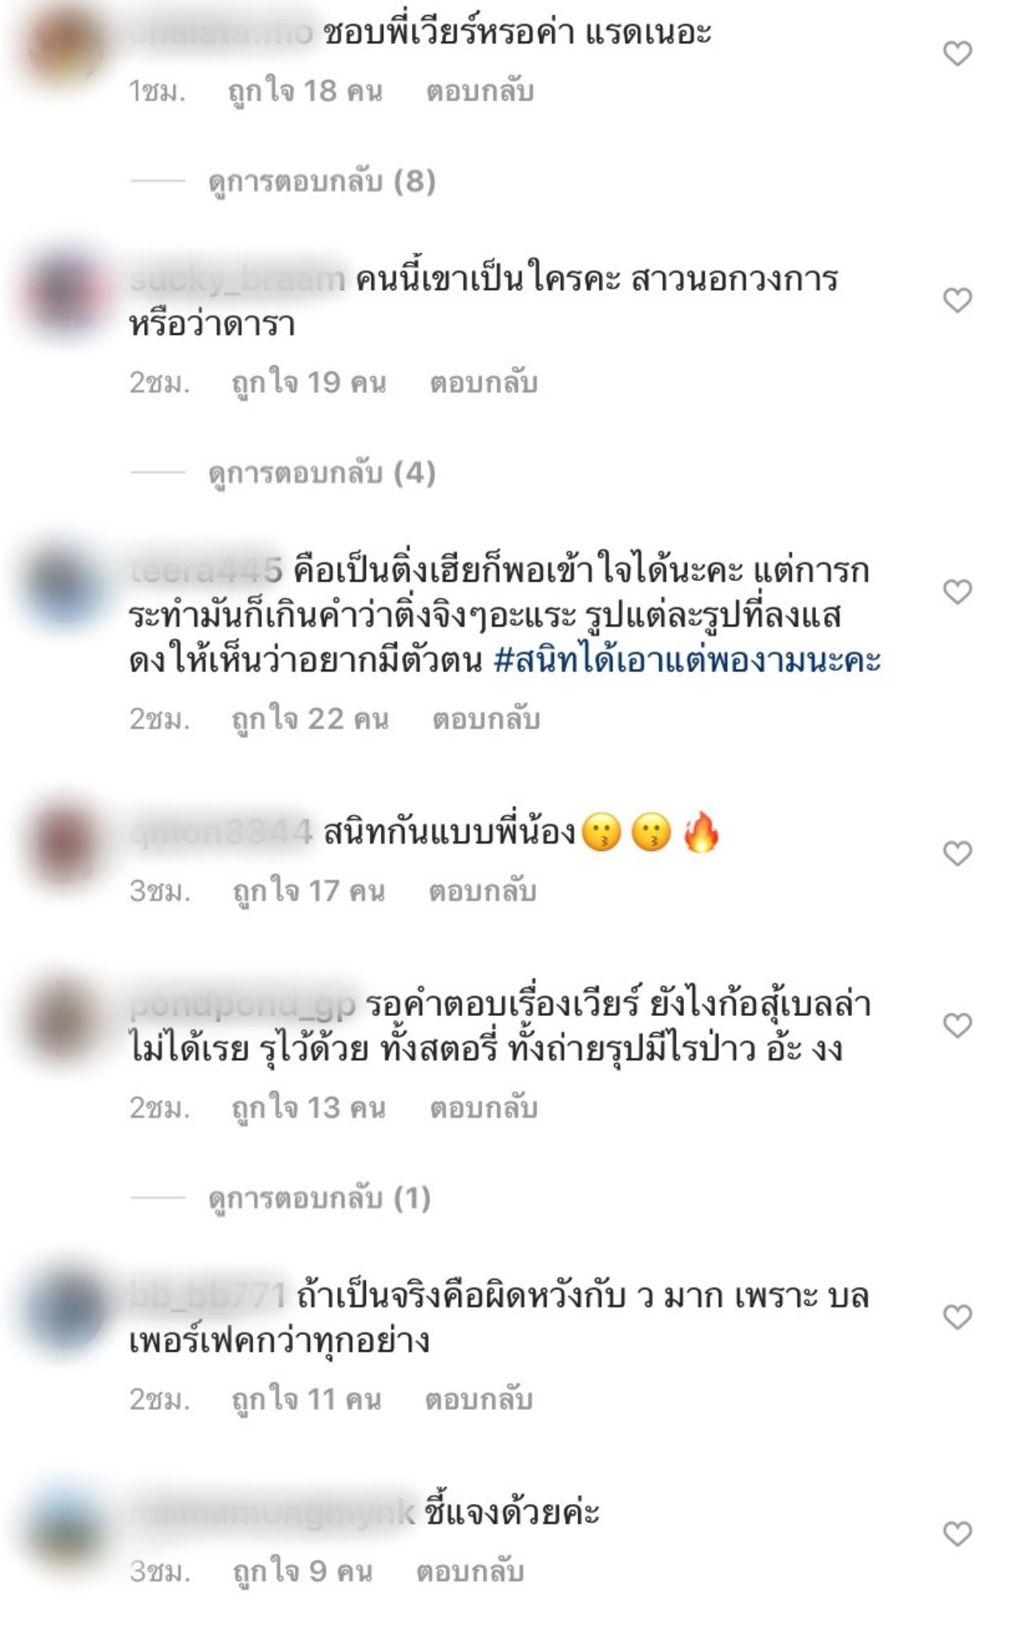
Task: Like the comment about พี่เวียร์
Action: [x=957, y=54]
